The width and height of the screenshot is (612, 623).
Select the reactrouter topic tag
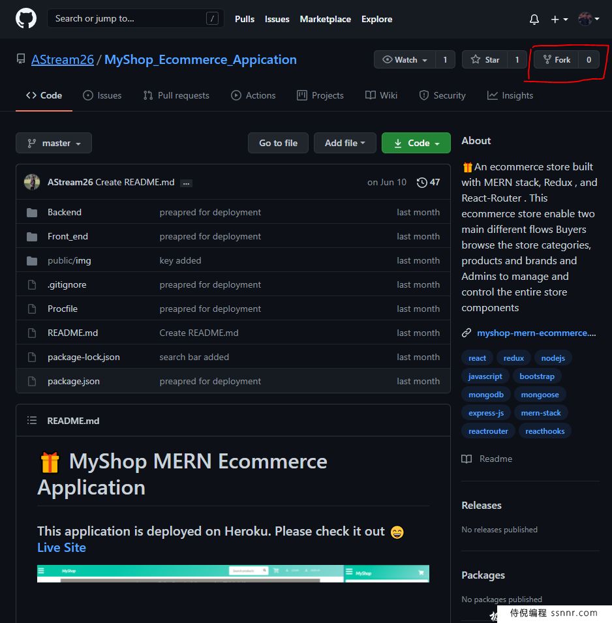(488, 431)
